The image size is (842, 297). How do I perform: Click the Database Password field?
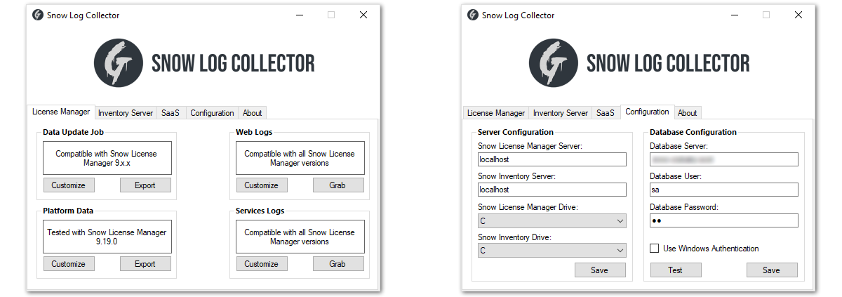click(x=723, y=220)
